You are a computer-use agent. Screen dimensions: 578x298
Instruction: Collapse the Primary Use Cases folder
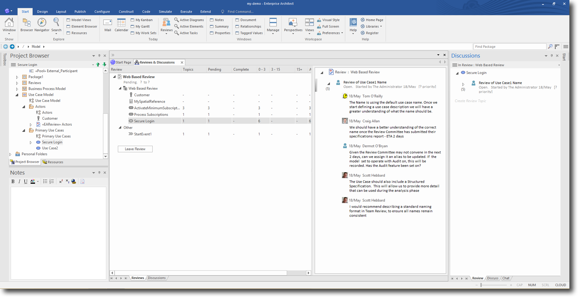[24, 130]
